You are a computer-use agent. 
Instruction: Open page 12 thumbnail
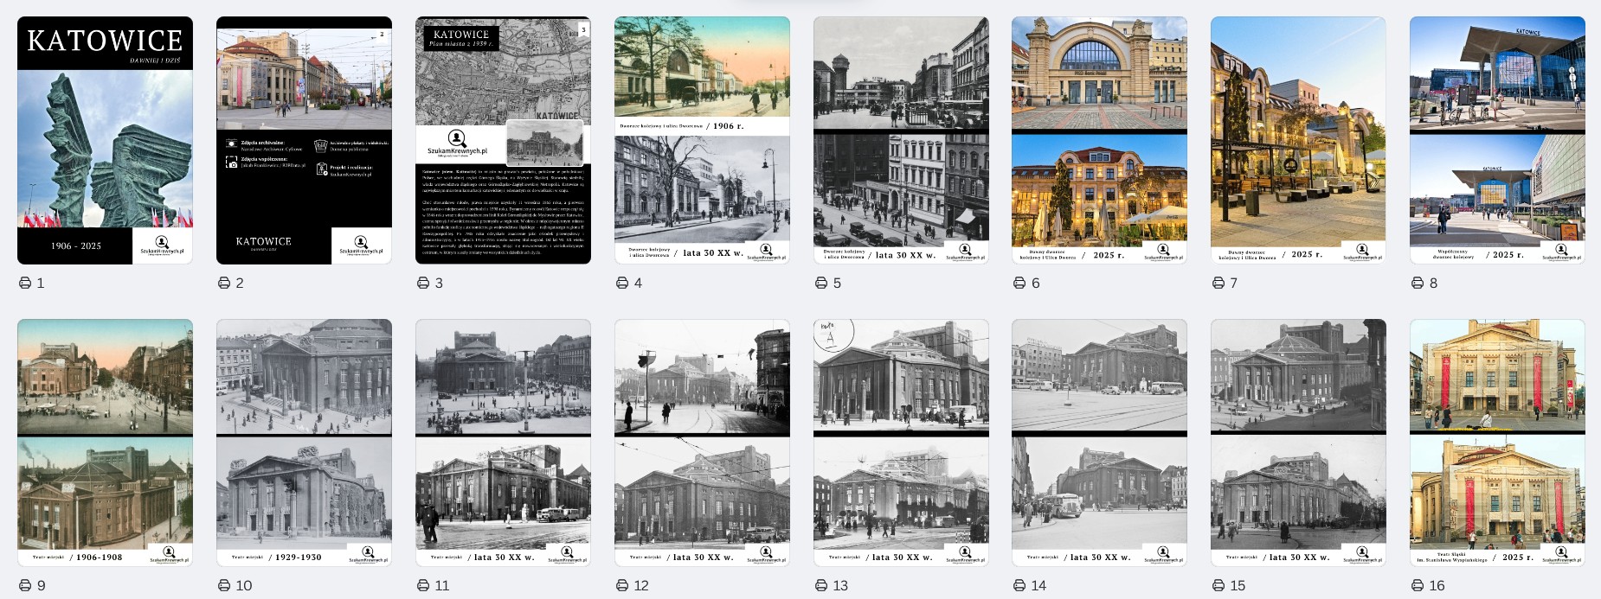(702, 443)
